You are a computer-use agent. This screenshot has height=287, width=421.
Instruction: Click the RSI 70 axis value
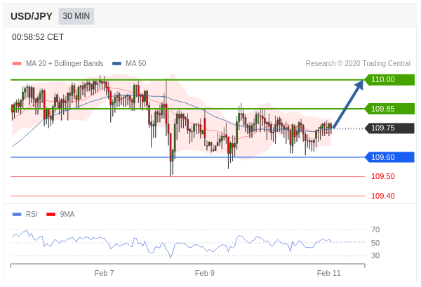[375, 230]
